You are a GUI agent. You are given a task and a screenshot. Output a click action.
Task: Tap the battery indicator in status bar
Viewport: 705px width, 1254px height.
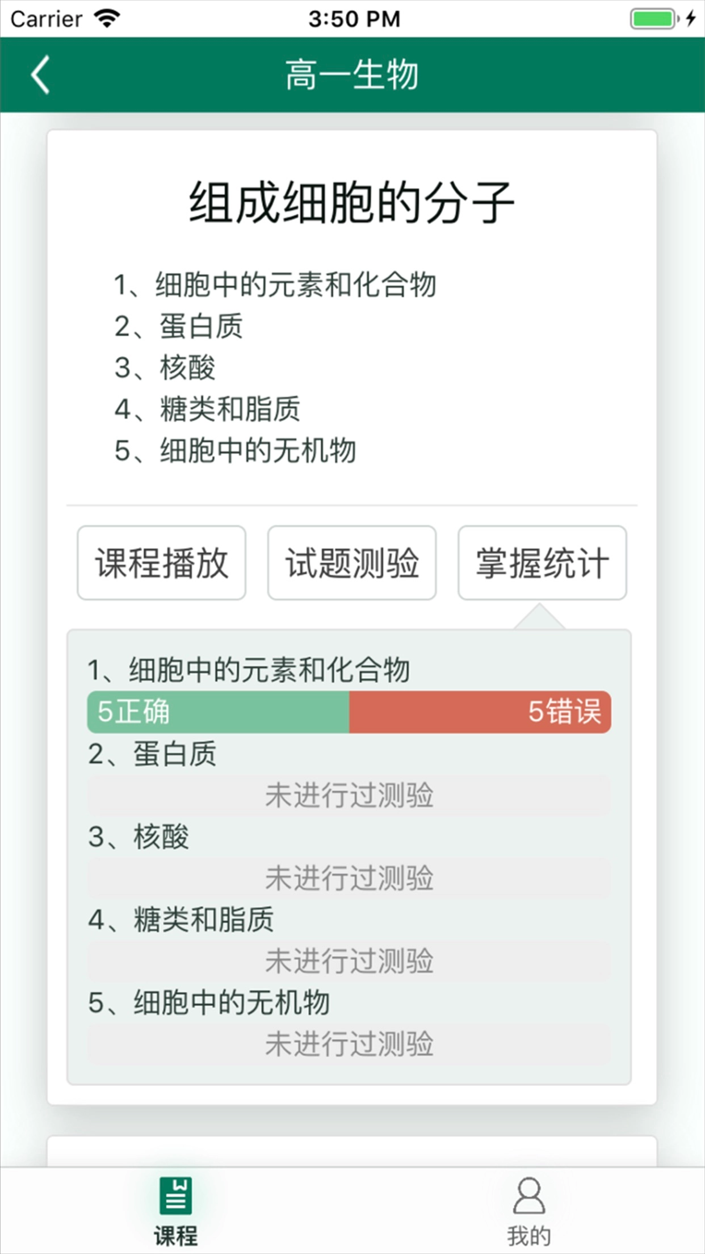pyautogui.click(x=652, y=19)
